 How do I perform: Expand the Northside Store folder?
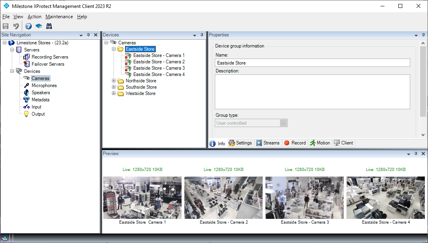(x=114, y=81)
